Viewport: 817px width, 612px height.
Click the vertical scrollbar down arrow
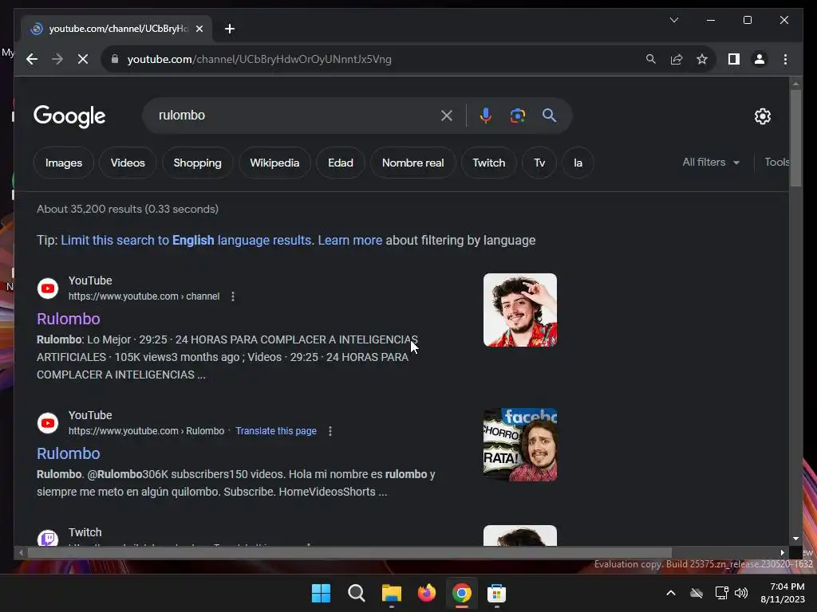tap(795, 539)
